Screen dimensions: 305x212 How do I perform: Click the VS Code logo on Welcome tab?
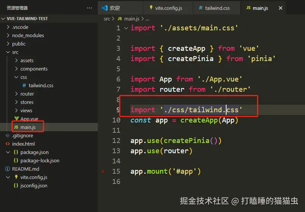click(105, 8)
